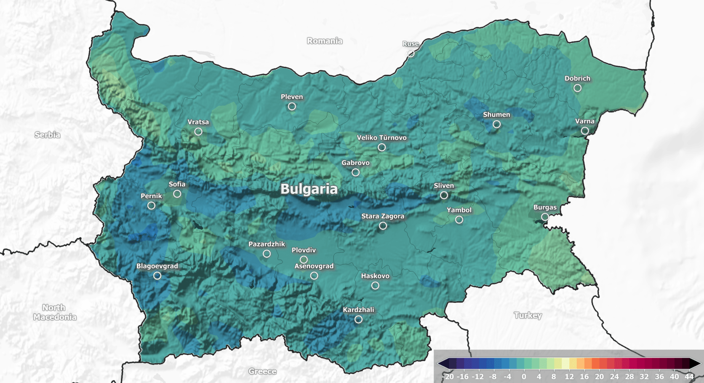Click the Dobrich city marker

(x=578, y=88)
